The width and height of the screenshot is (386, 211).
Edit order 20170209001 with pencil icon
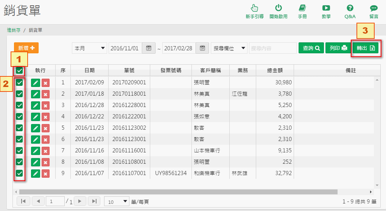tap(36, 83)
